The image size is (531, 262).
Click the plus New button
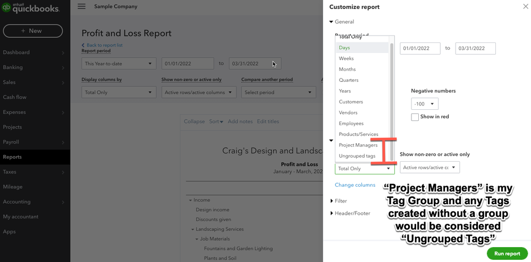point(32,31)
